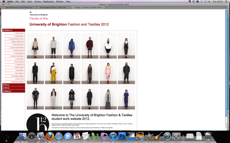The width and height of the screenshot is (230, 143).
Task: Open Preview app in the Dock
Action: click(41, 136)
